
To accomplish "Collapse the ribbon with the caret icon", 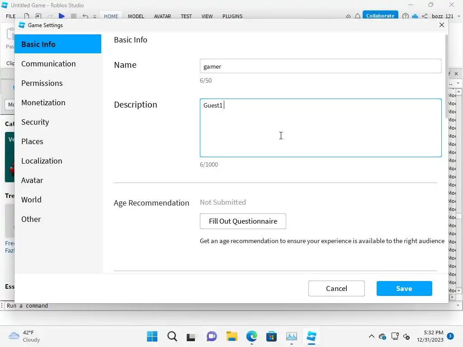I will (x=349, y=16).
